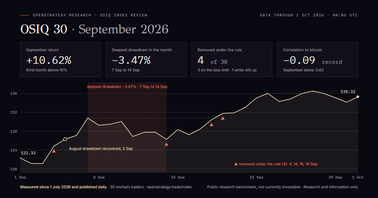Click the 'Deepest drawdown in the month' card
The width and height of the screenshot is (378, 198).
146,60
